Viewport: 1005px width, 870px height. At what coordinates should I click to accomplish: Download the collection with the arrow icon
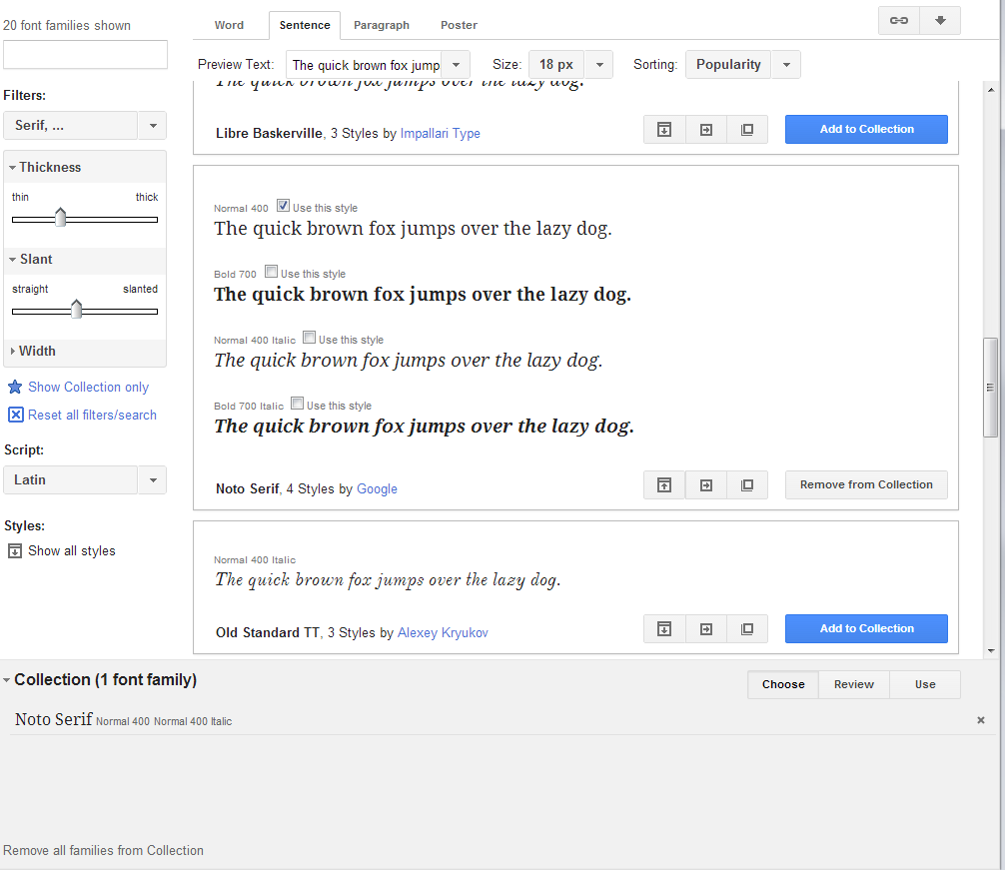click(x=940, y=19)
